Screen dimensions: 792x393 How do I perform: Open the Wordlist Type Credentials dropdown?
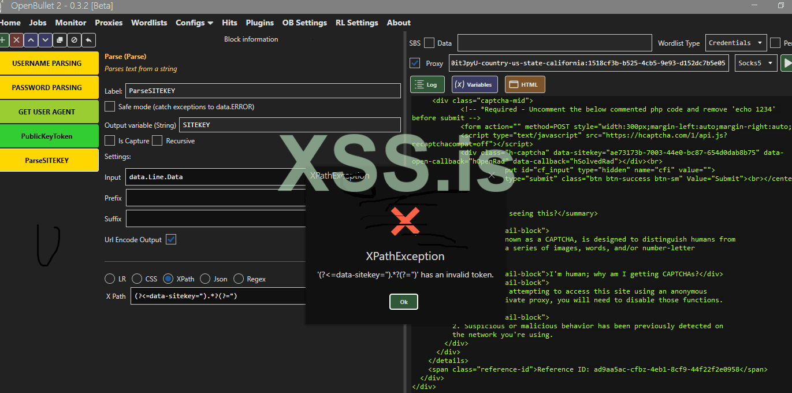coord(736,43)
